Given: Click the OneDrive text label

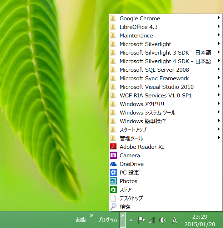Looking at the screenshot, I should click(132, 164).
